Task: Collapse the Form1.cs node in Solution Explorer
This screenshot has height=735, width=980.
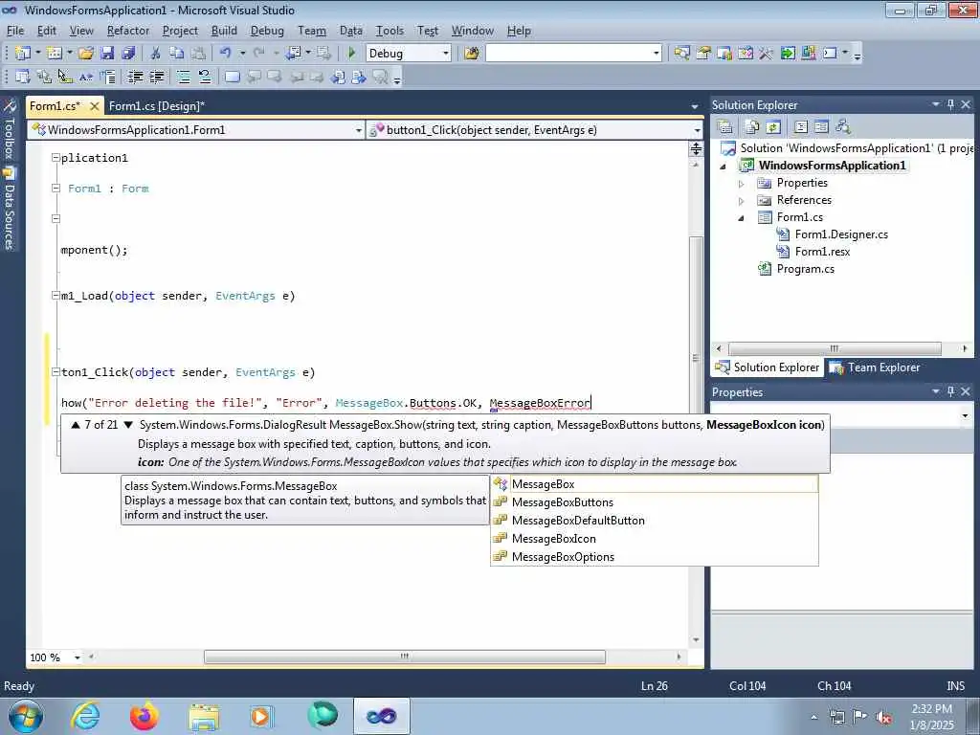Action: tap(742, 218)
